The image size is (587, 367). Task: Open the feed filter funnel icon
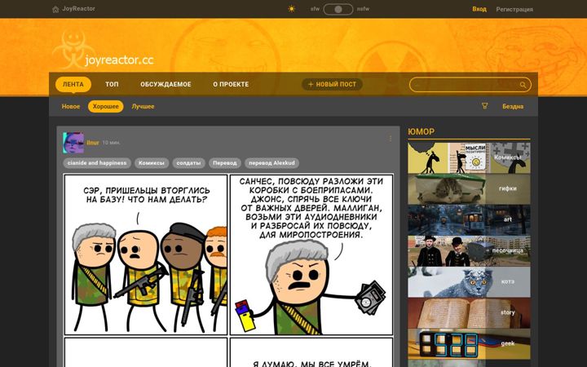point(485,106)
